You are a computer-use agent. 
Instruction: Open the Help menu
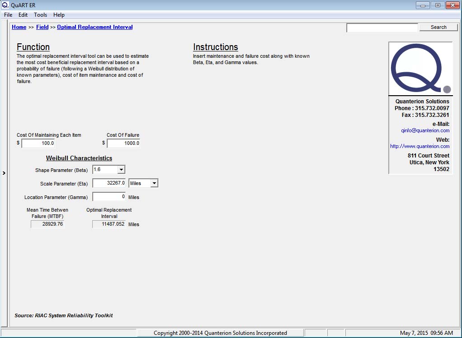pos(59,15)
